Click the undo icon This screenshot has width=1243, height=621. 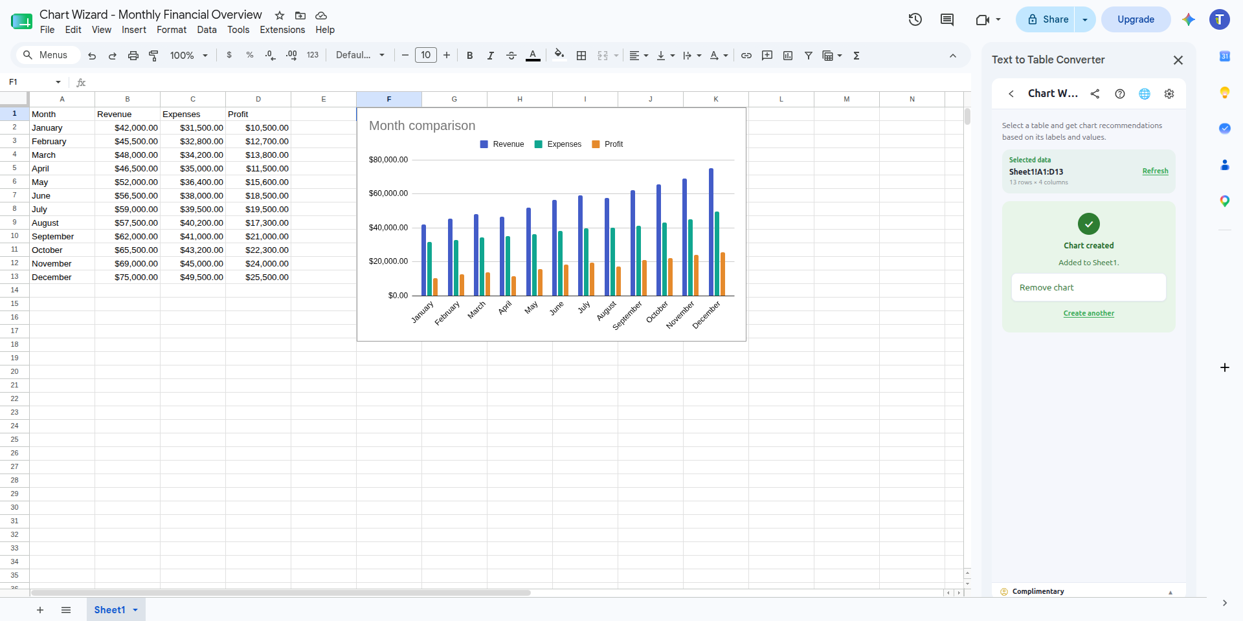click(92, 56)
